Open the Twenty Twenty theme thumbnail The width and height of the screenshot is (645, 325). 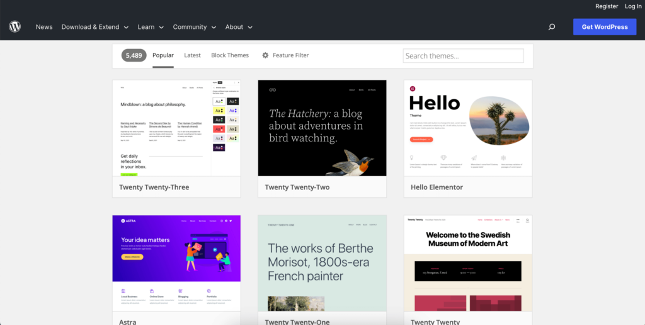pyautogui.click(x=468, y=263)
